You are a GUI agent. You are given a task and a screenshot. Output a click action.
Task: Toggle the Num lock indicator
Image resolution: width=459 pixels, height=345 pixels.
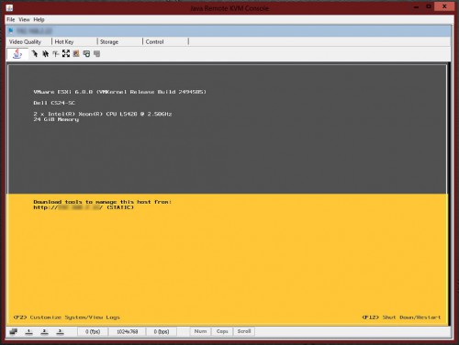[200, 331]
